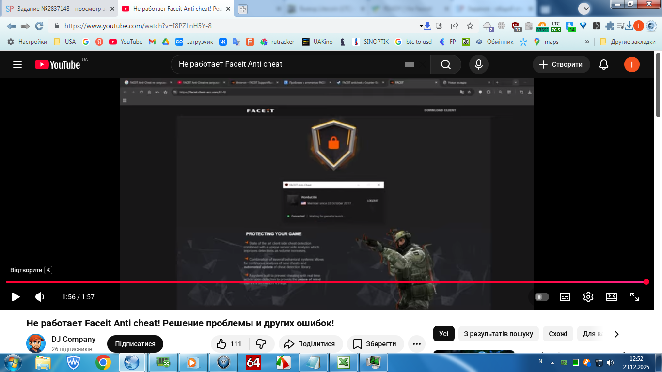Play the video
662x372 pixels.
click(16, 297)
